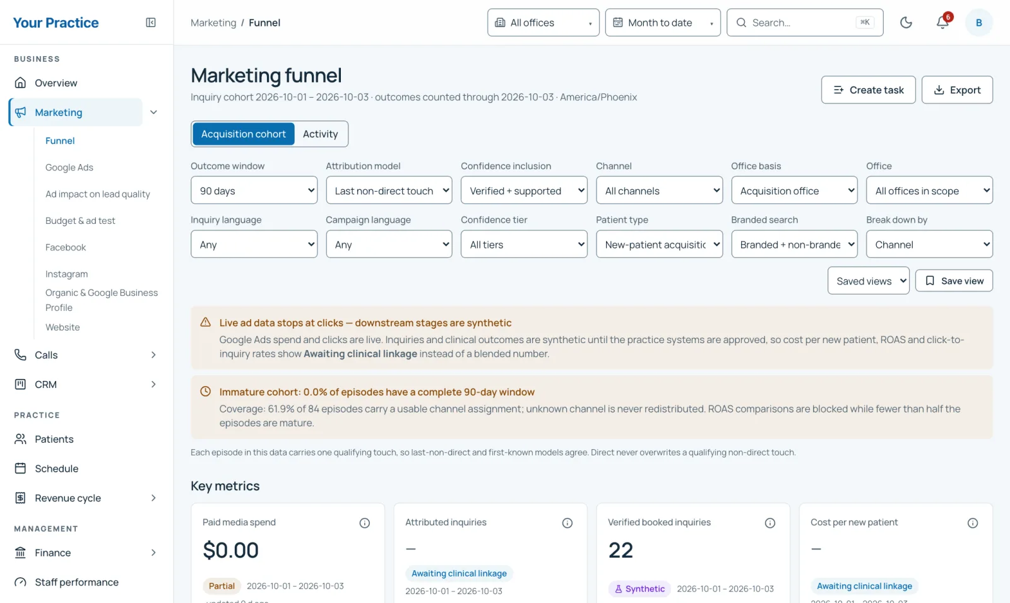1010x603 pixels.
Task: Open Ad impact on lead quality
Action: tap(98, 194)
